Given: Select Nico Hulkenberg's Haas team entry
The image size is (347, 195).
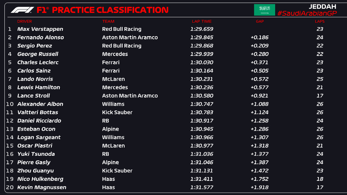Looking at the screenshot, I should point(108,179).
